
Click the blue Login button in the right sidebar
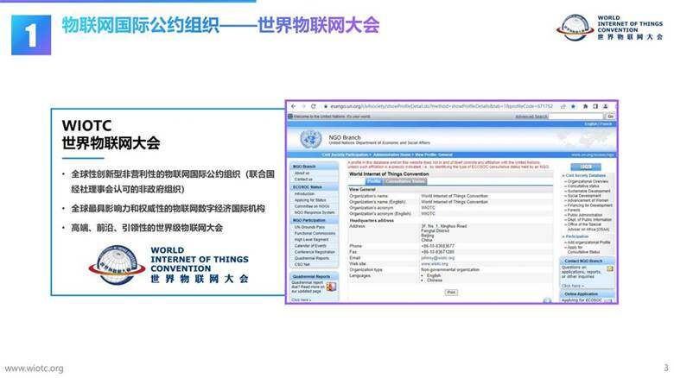(586, 167)
